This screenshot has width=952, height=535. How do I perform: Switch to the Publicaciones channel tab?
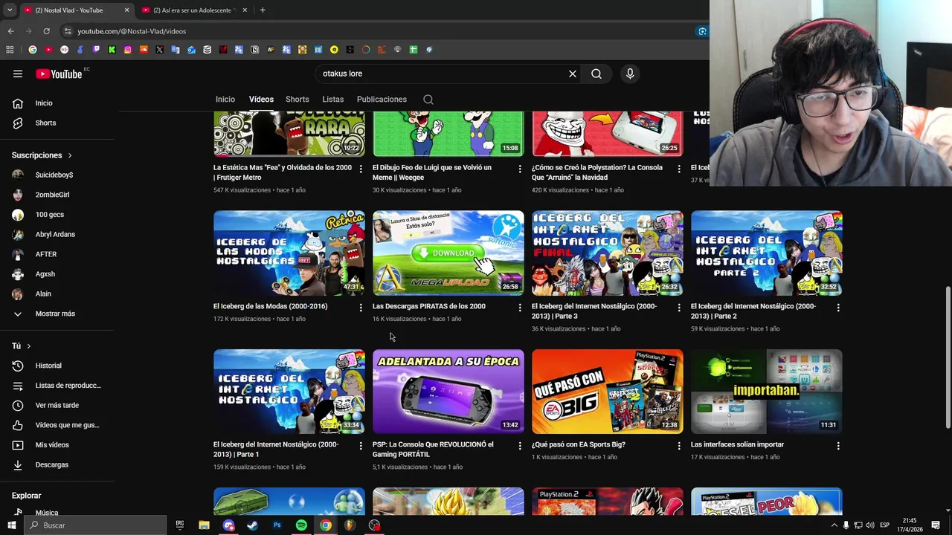[382, 100]
